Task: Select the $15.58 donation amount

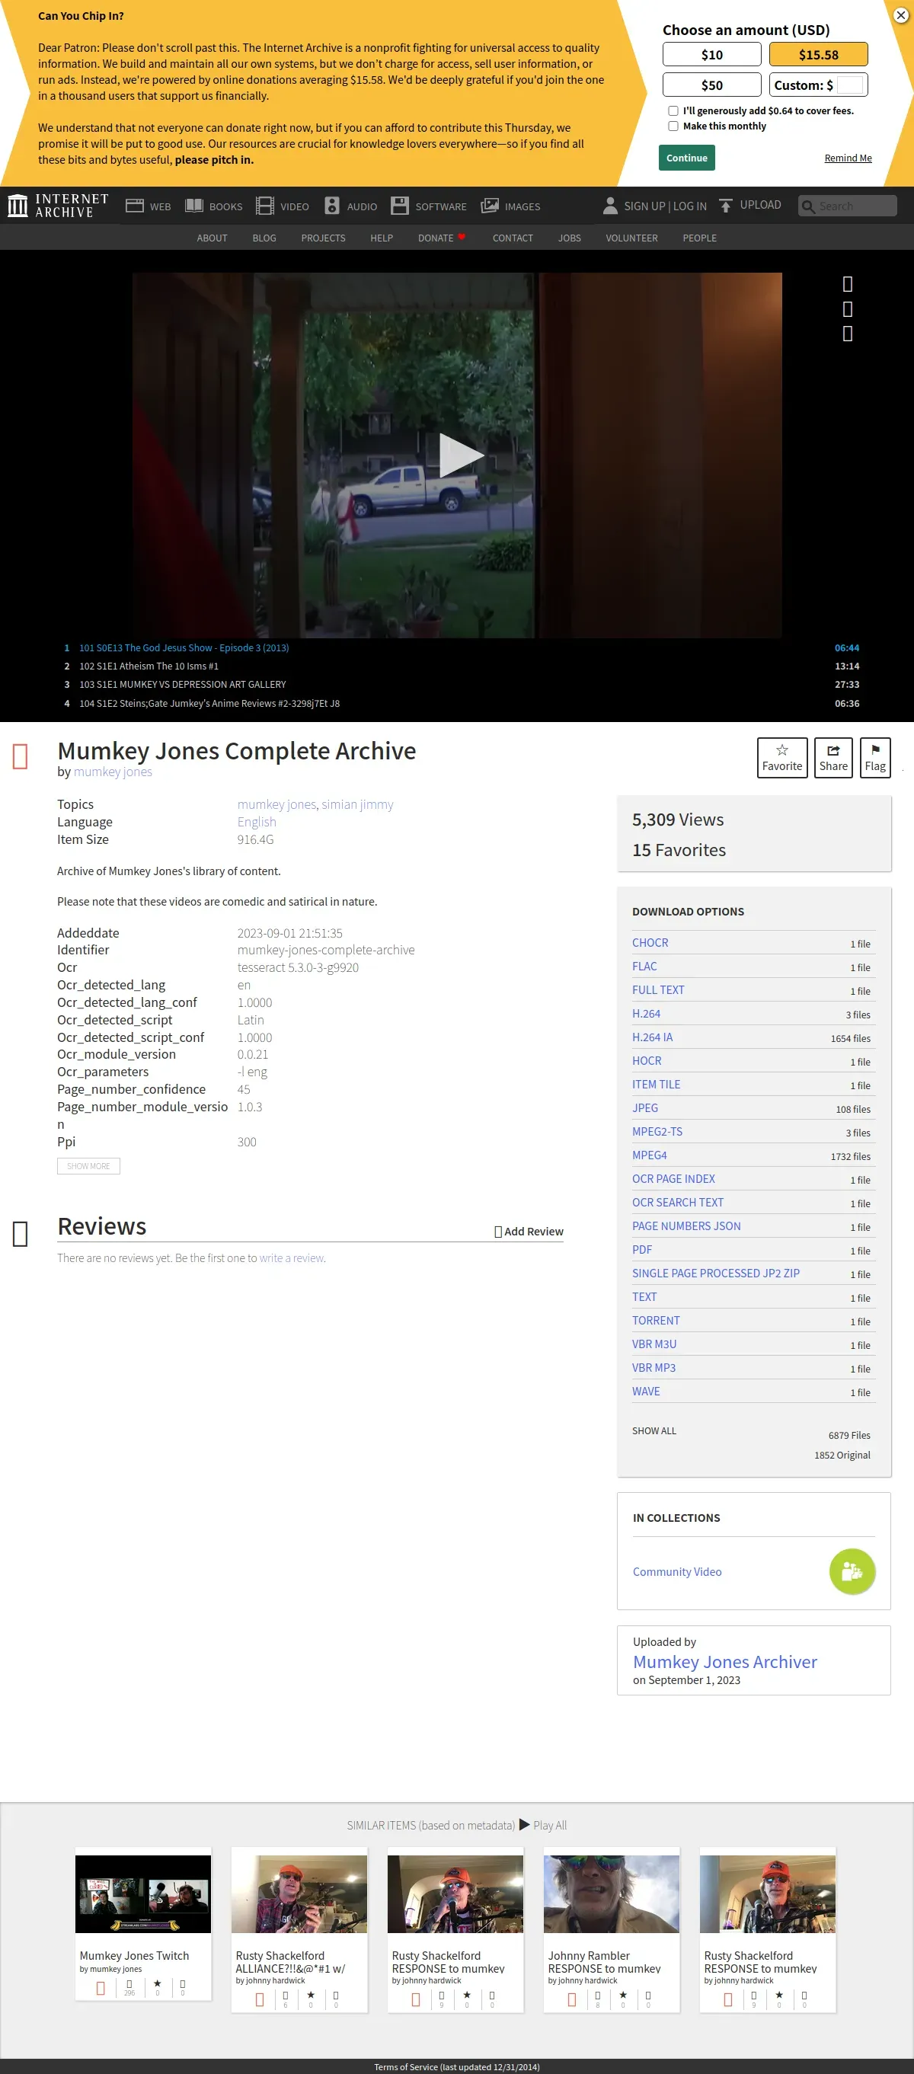Action: 818,55
